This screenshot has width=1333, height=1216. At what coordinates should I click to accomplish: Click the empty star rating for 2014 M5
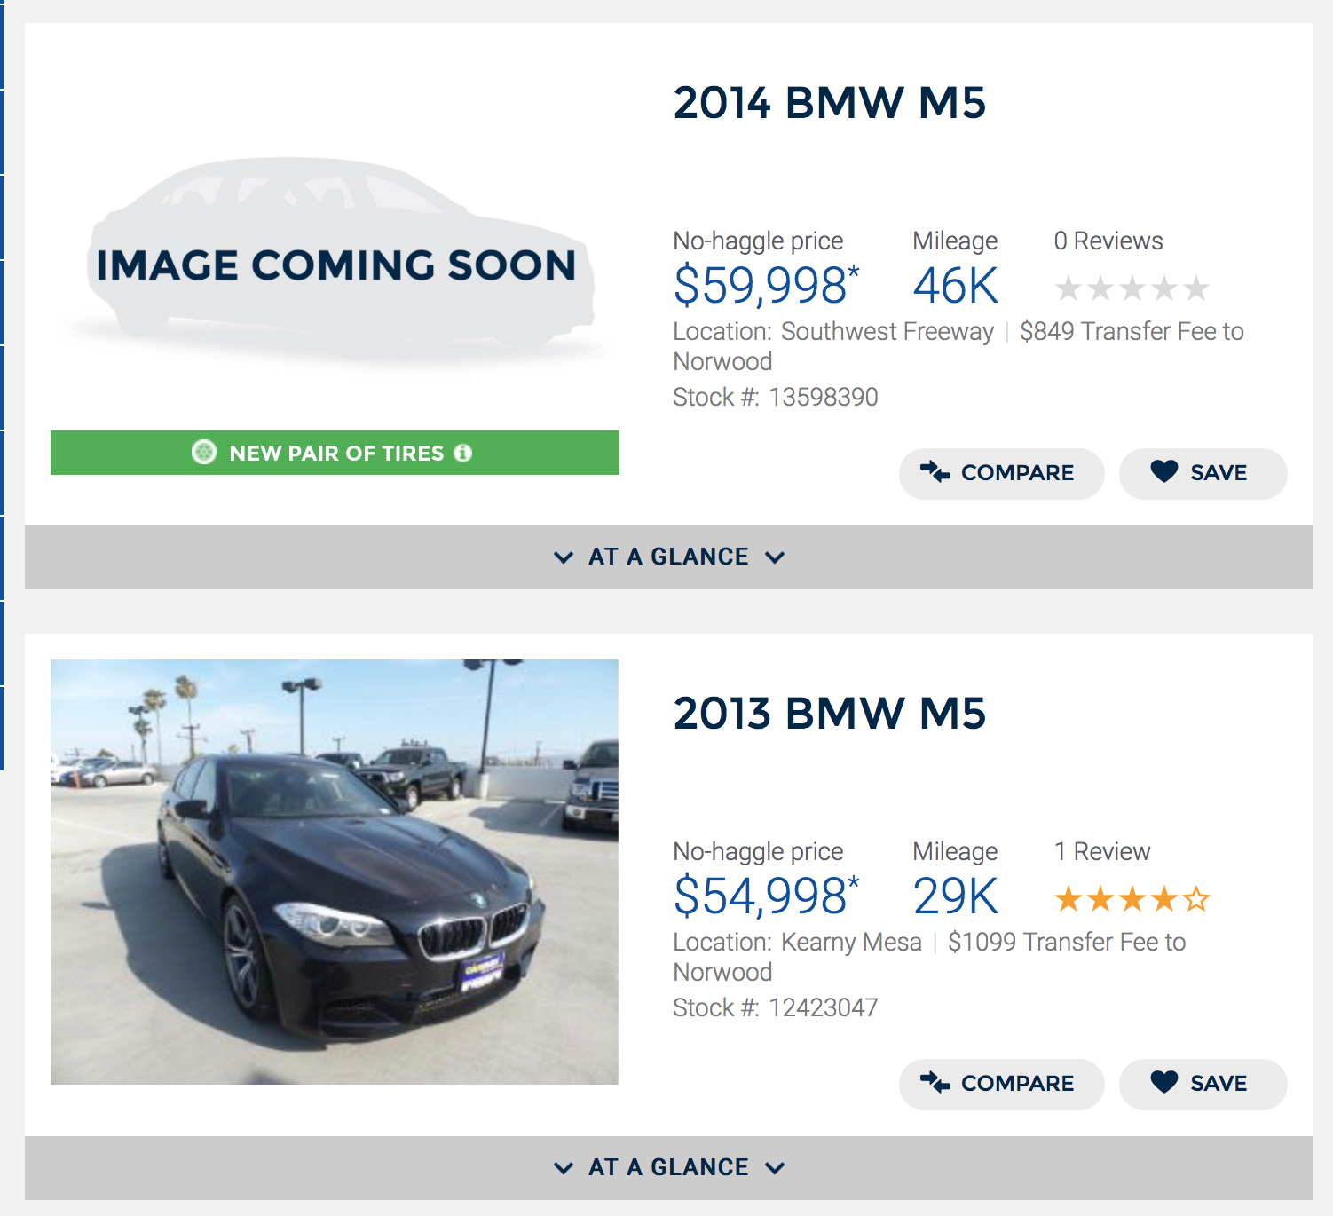click(x=1132, y=288)
